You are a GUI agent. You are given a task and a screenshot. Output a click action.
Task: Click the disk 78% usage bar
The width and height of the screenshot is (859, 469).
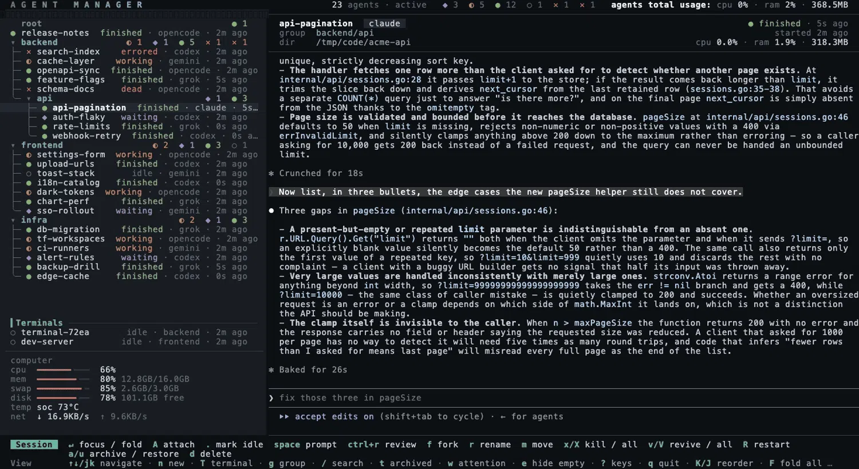pos(63,398)
